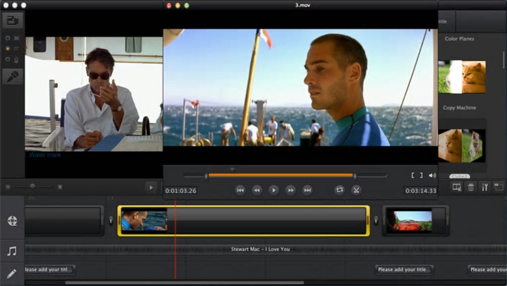Select the third capture mode radio button

click(x=7, y=60)
